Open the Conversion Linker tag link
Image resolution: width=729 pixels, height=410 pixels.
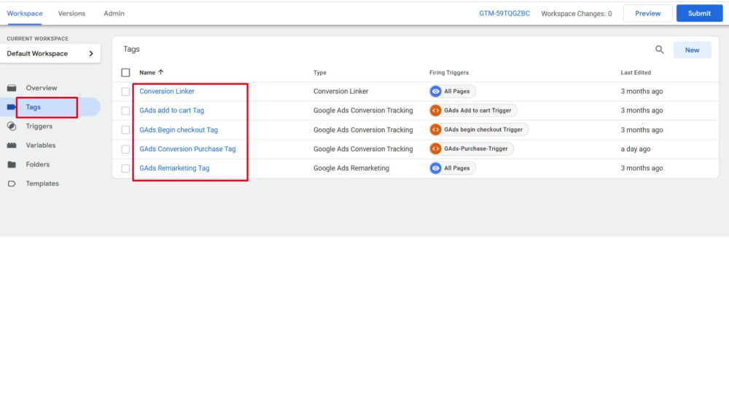pyautogui.click(x=167, y=92)
